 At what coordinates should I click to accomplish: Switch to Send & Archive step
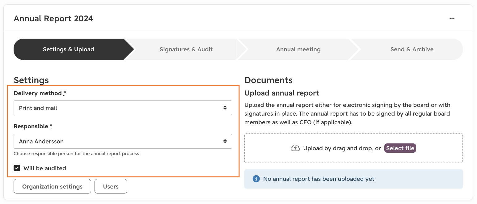point(412,49)
